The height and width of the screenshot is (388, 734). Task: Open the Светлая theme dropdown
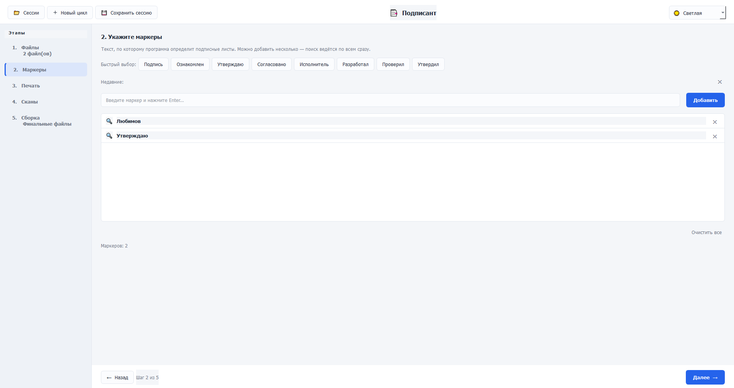697,13
